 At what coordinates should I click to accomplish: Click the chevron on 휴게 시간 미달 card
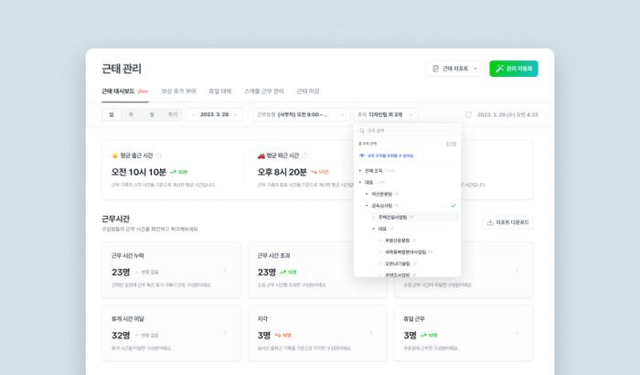[225, 333]
